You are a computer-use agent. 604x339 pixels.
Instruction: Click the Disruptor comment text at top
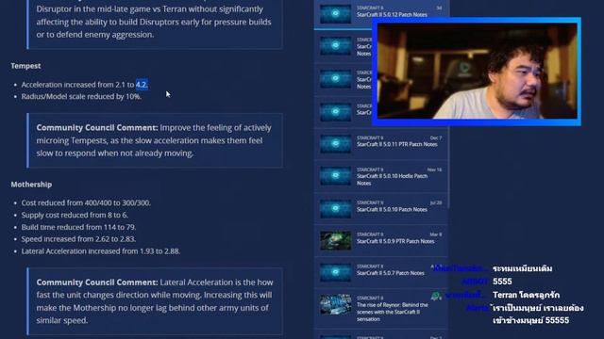tap(154, 22)
